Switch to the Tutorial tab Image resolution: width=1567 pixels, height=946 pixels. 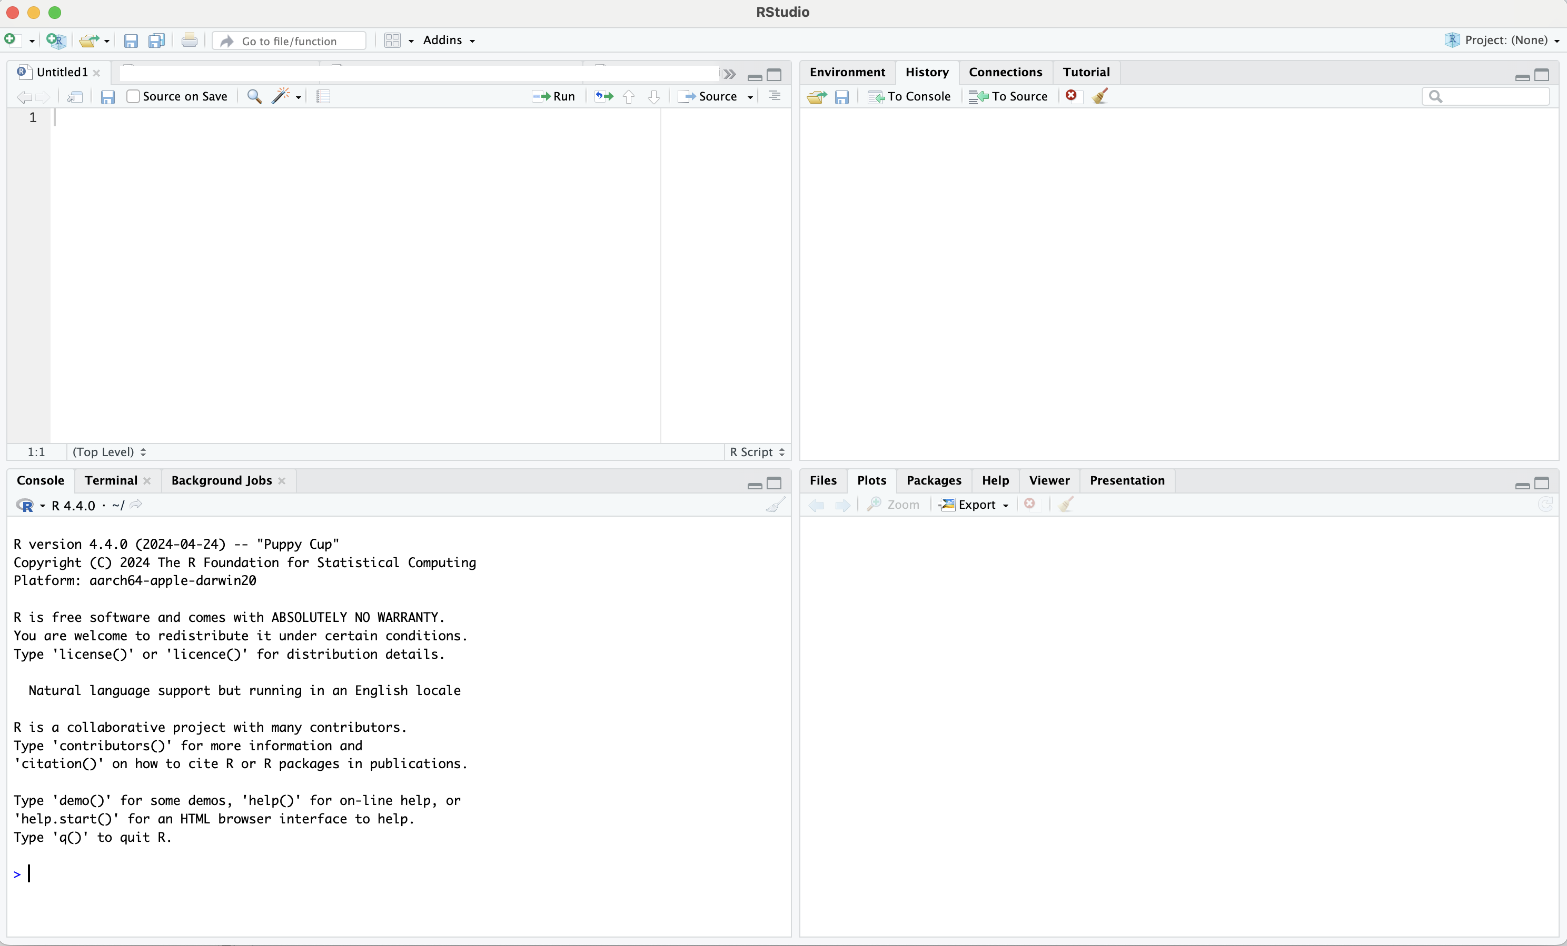tap(1086, 72)
